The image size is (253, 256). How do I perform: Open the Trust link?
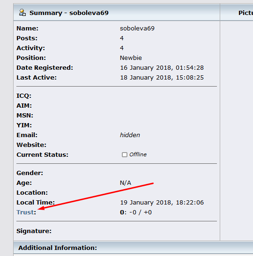pyautogui.click(x=25, y=212)
